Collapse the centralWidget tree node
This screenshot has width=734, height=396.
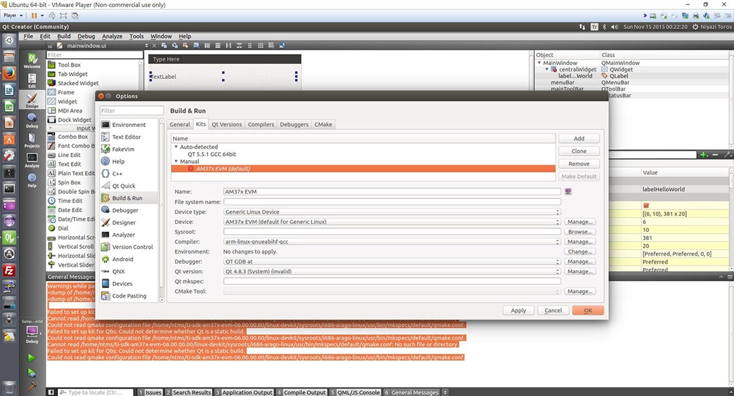tap(547, 69)
